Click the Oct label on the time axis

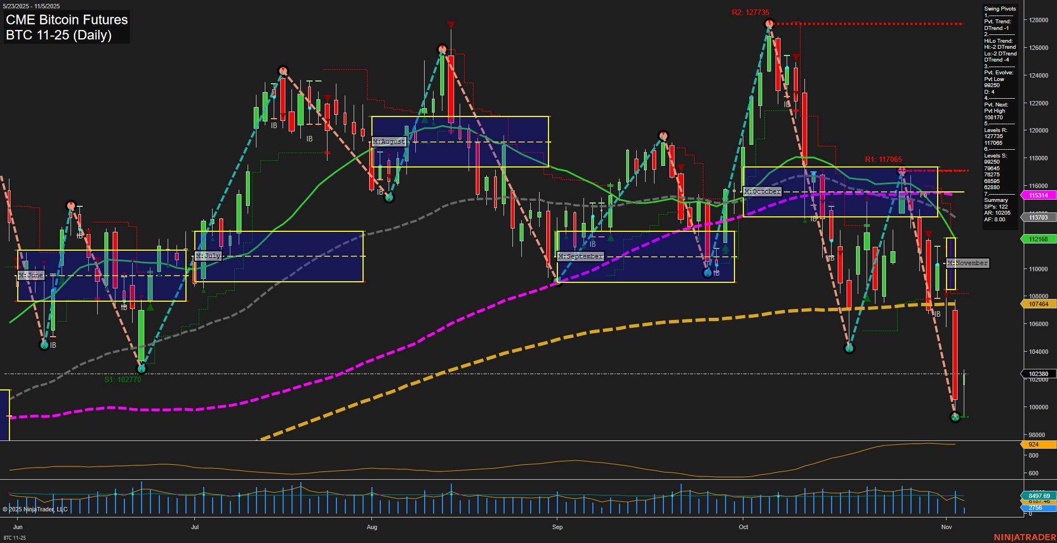(743, 527)
